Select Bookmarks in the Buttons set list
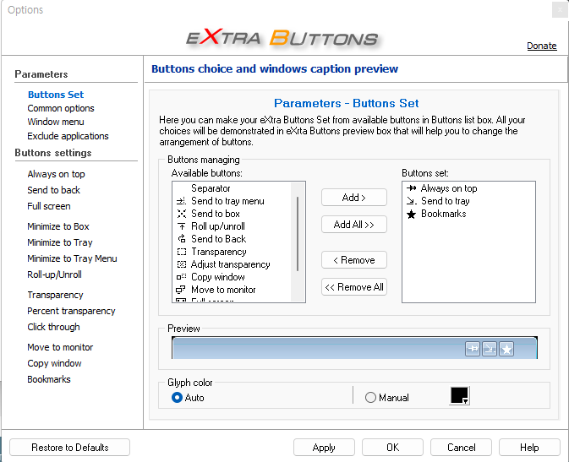This screenshot has width=569, height=462. pos(443,214)
